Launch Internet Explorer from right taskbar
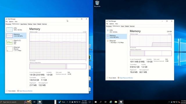This screenshot has width=186, height=104. tap(111, 102)
